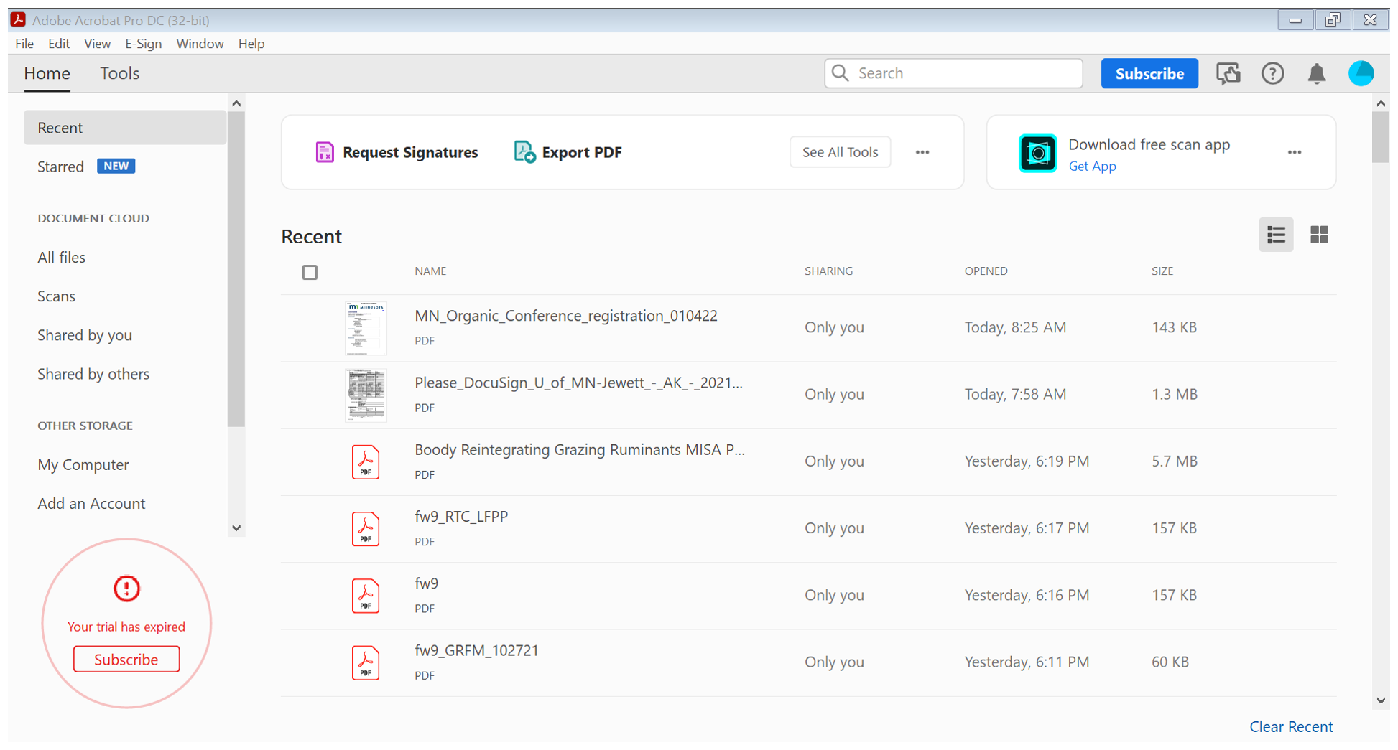
Task: Select Starred in sidebar
Action: 60,167
